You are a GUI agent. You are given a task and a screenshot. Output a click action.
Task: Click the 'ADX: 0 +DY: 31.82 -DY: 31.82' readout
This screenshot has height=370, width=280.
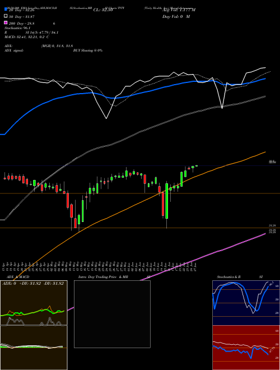tap(33, 284)
